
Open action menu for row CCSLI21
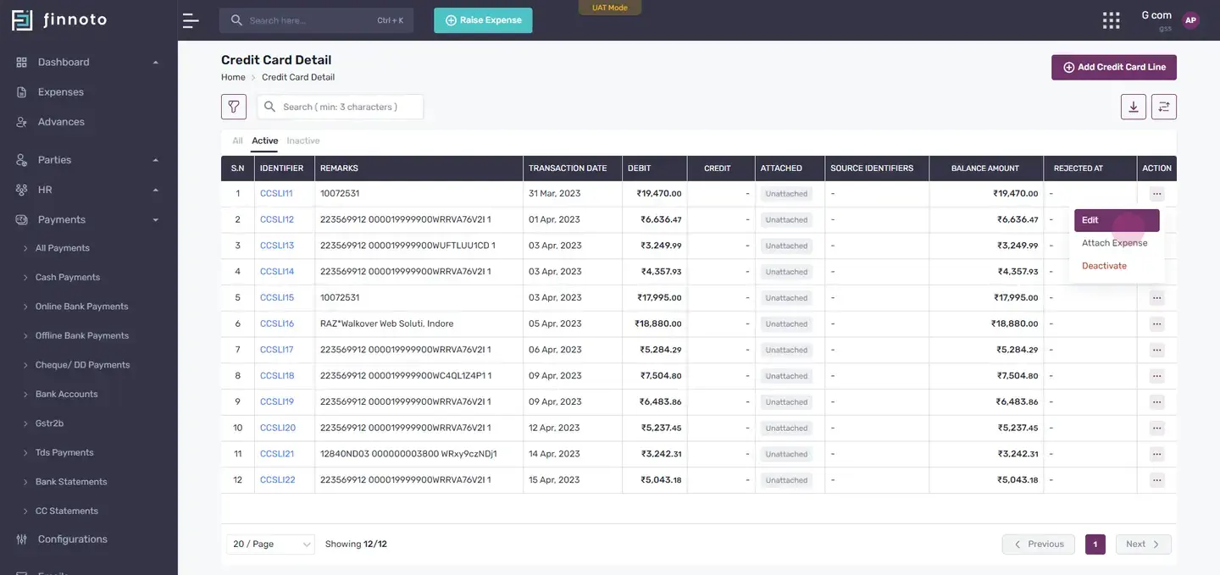pos(1156,454)
